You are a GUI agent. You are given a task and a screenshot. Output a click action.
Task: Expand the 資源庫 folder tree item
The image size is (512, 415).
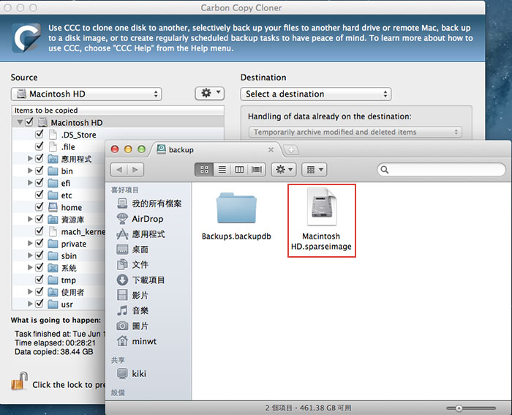(30, 219)
